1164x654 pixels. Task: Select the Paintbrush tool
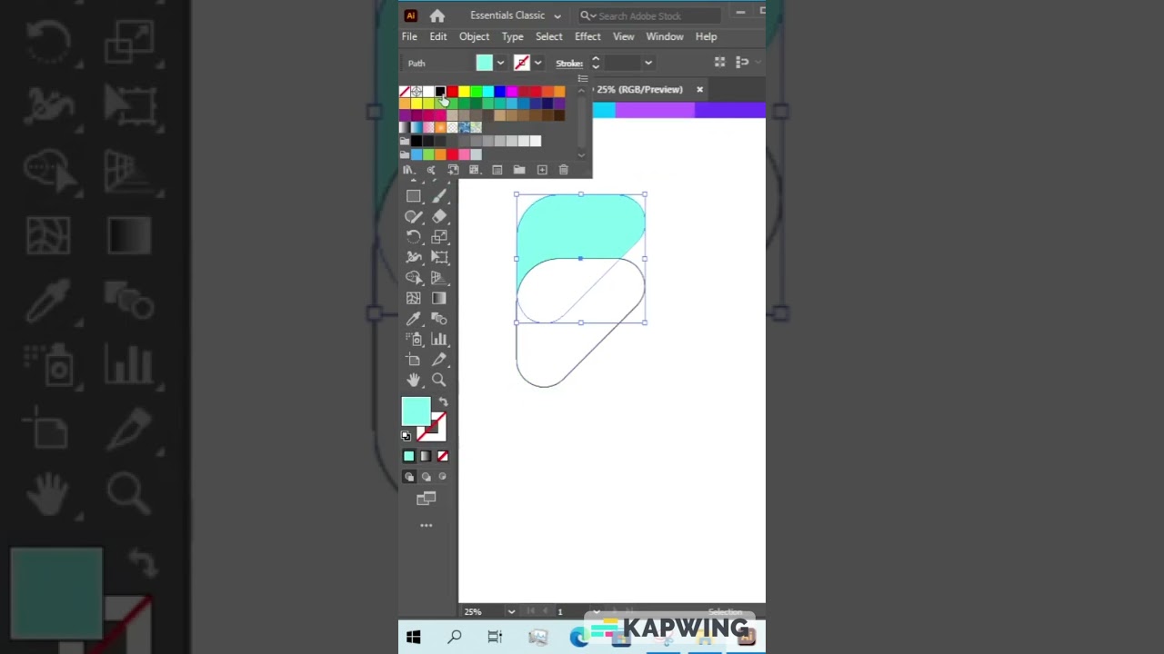tap(439, 196)
